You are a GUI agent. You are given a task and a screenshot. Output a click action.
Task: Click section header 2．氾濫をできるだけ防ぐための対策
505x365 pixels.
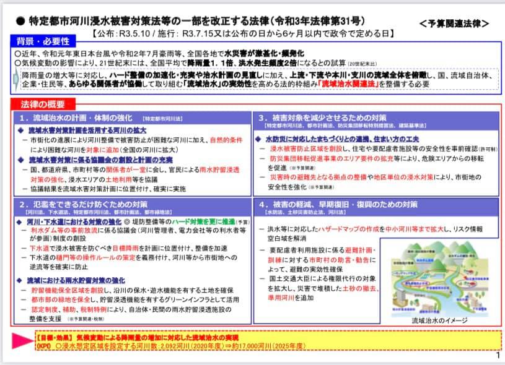pos(83,204)
